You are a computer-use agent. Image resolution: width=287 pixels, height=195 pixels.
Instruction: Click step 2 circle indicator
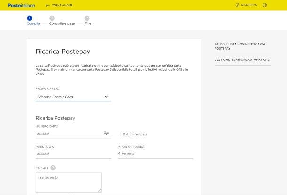(52, 18)
